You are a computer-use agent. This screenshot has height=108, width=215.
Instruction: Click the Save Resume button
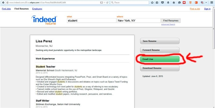(x=160, y=41)
